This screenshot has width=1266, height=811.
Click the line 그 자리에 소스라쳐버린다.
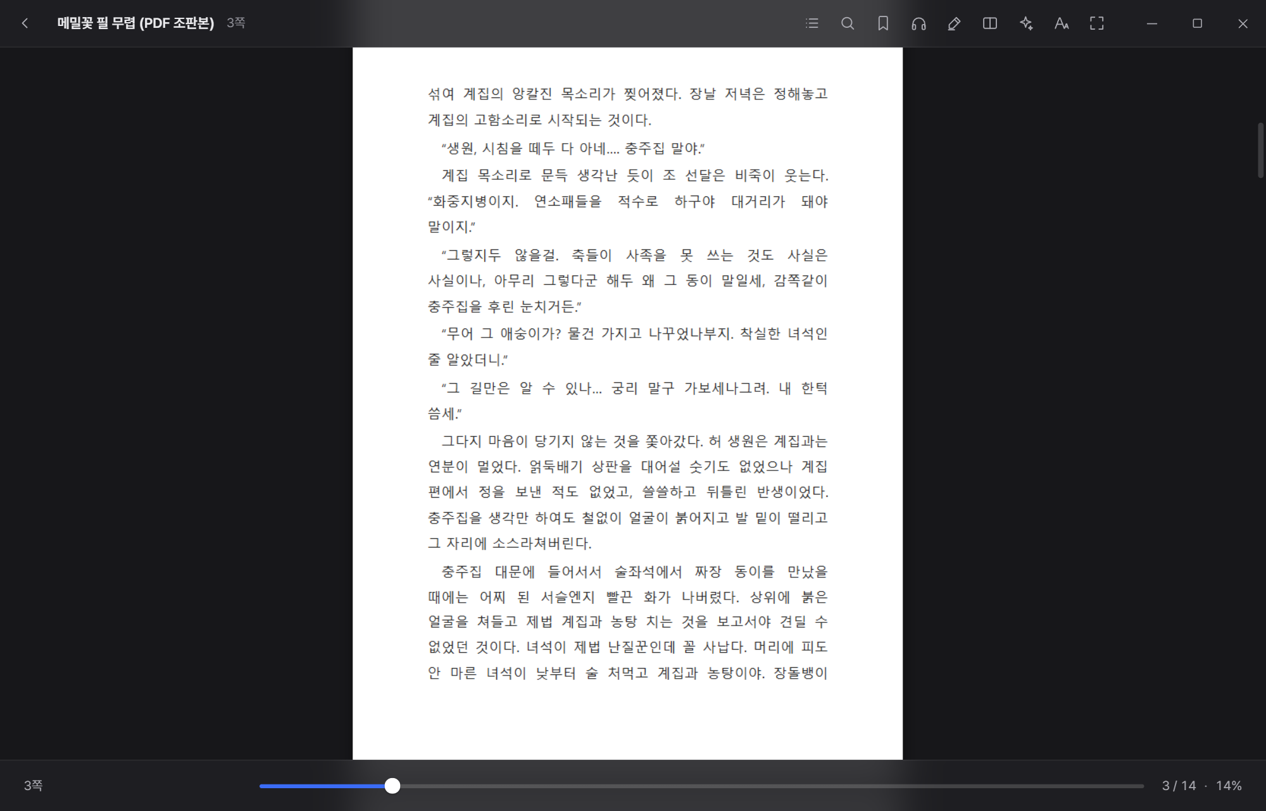(510, 543)
